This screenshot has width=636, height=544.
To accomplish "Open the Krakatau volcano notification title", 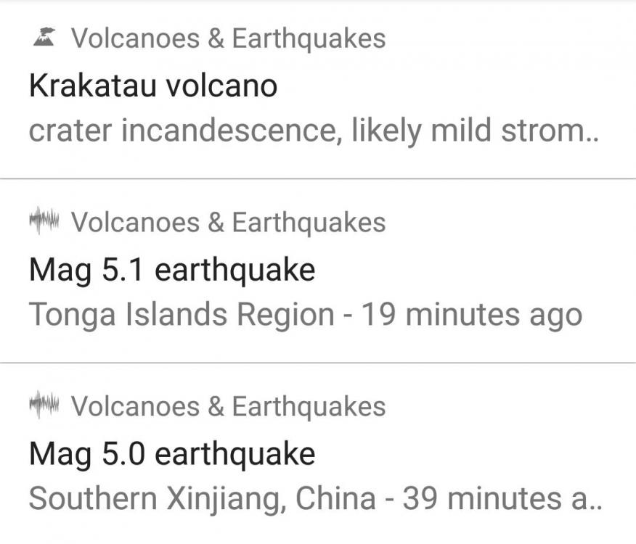I will point(153,86).
